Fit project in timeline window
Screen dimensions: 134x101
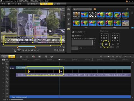pos(117,57)
